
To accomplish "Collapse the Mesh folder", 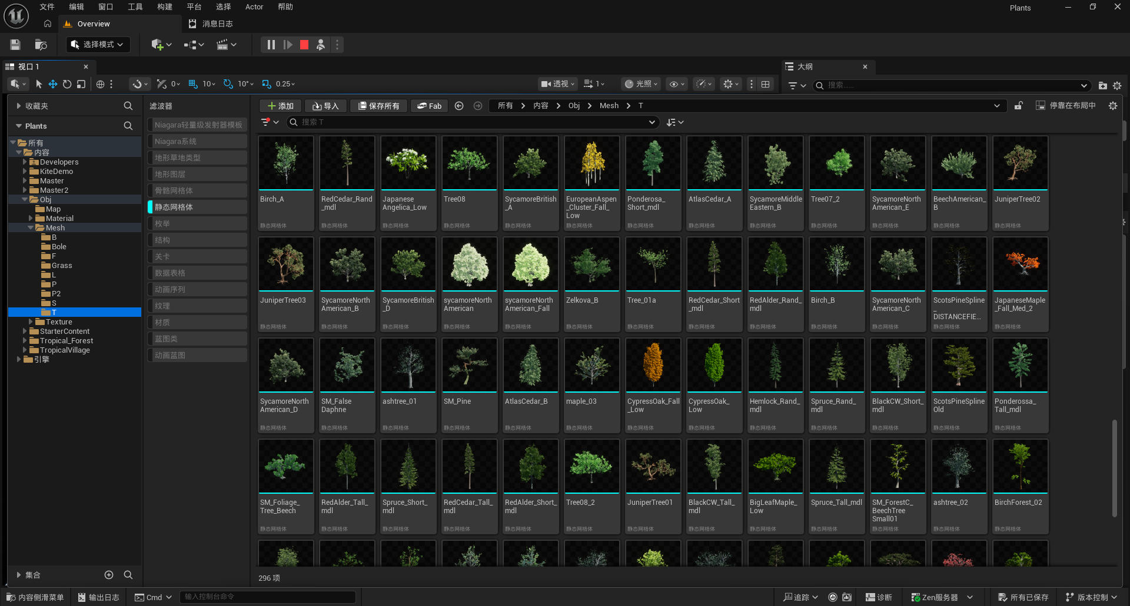I will [x=31, y=228].
